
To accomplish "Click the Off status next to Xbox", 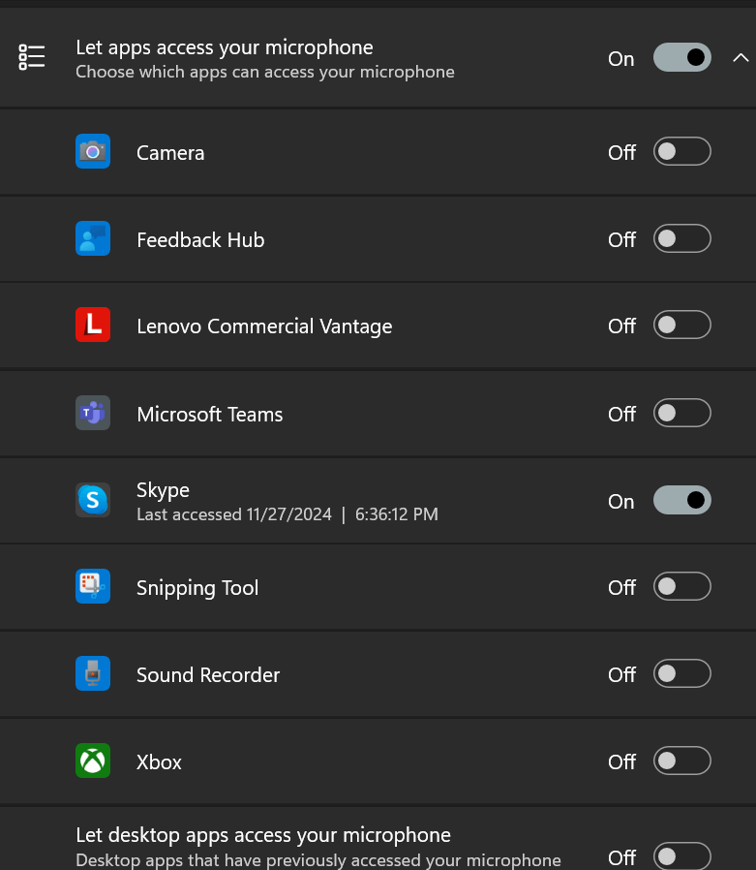I will pyautogui.click(x=621, y=761).
